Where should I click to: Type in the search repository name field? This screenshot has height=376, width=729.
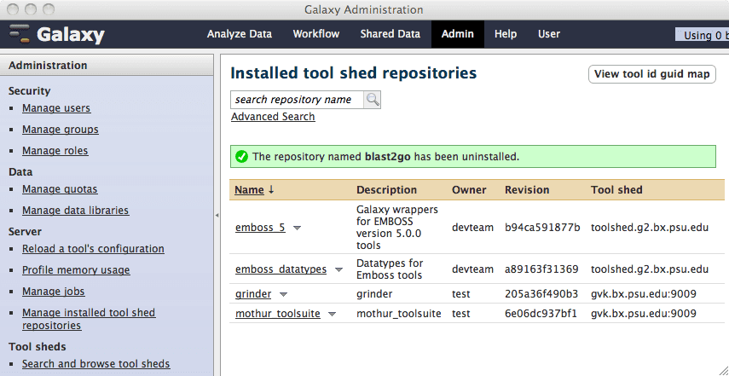[297, 100]
